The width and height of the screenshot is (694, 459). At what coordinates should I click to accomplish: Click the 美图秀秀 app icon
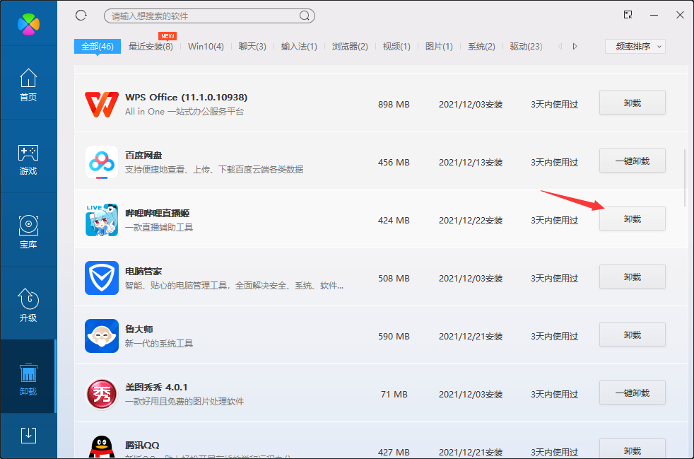(x=102, y=394)
